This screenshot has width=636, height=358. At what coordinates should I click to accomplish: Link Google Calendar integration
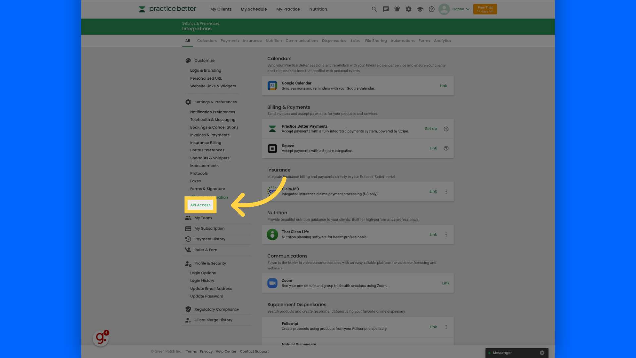(443, 86)
